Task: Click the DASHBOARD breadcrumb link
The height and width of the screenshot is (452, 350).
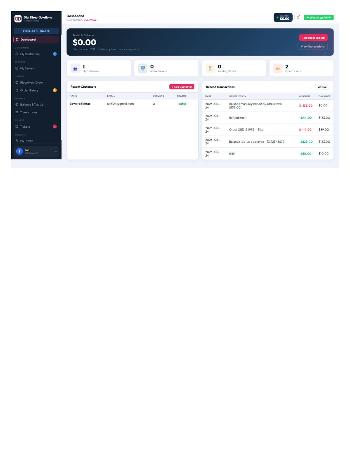Action: click(74, 20)
